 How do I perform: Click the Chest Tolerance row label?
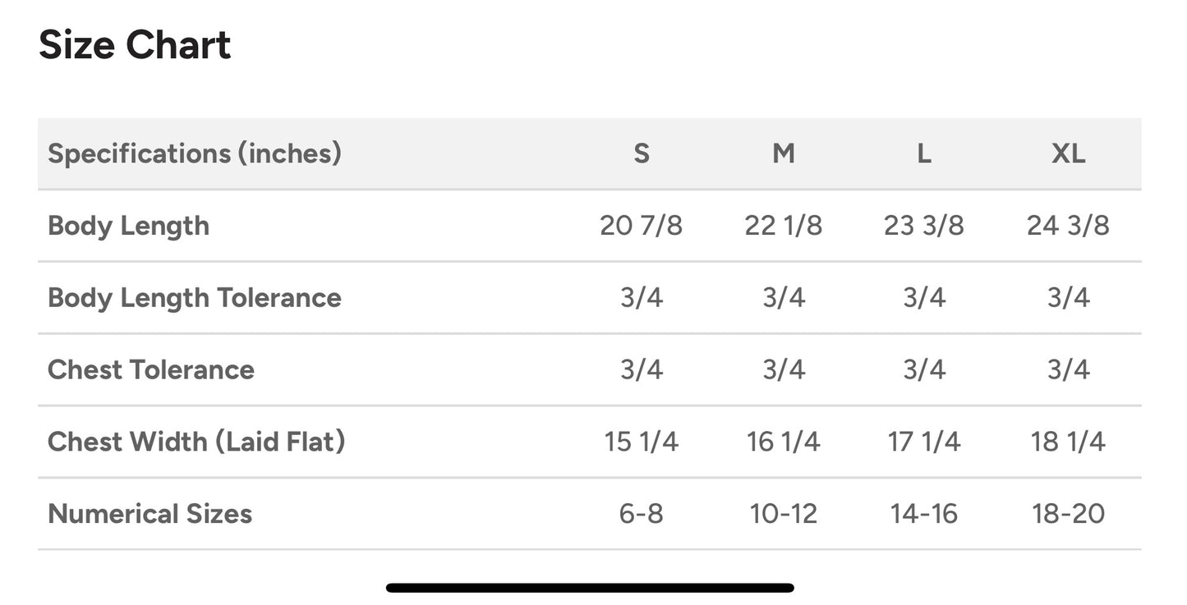point(151,369)
